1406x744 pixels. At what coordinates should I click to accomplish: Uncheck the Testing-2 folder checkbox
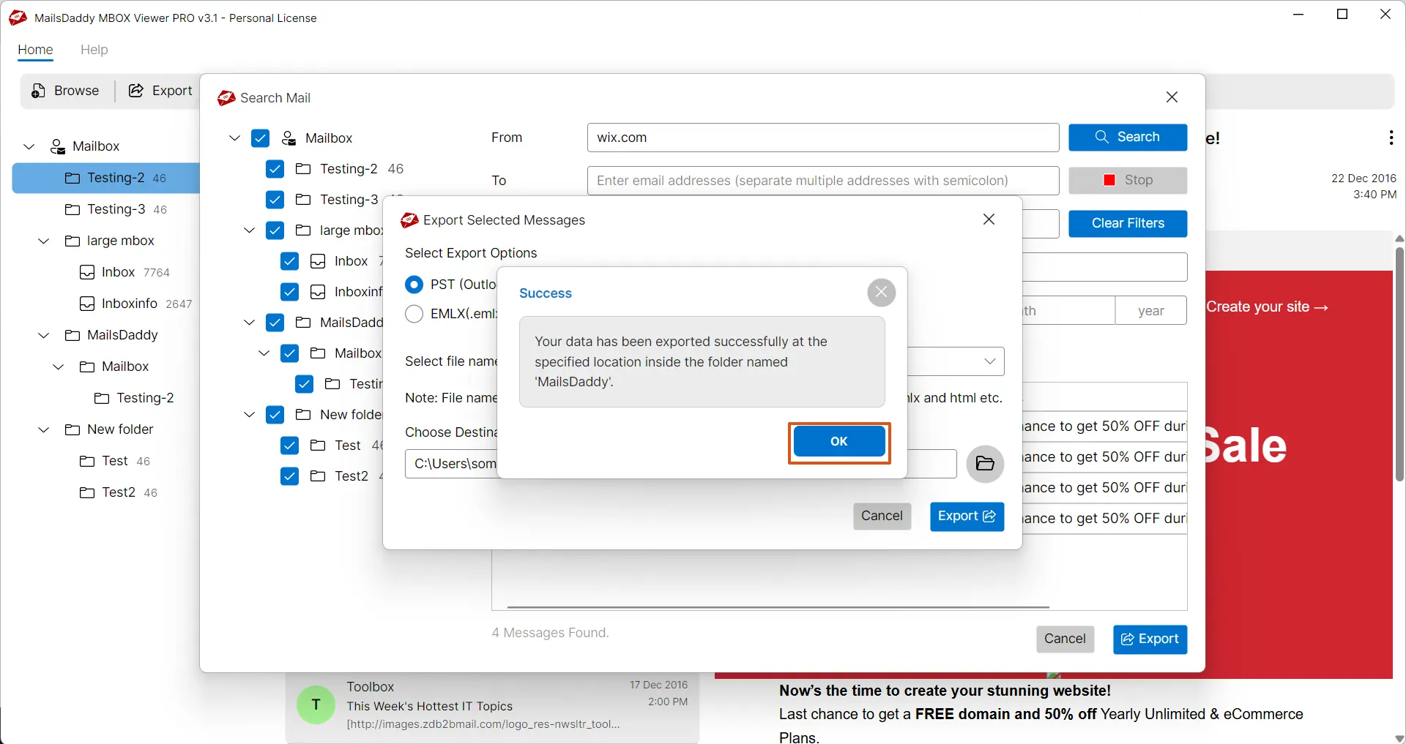(274, 169)
